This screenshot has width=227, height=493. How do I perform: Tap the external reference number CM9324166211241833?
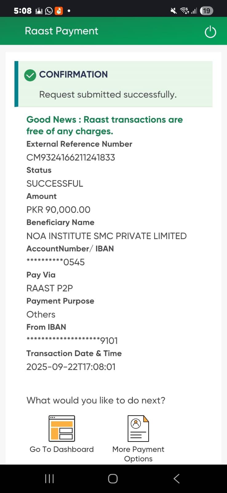coord(71,157)
